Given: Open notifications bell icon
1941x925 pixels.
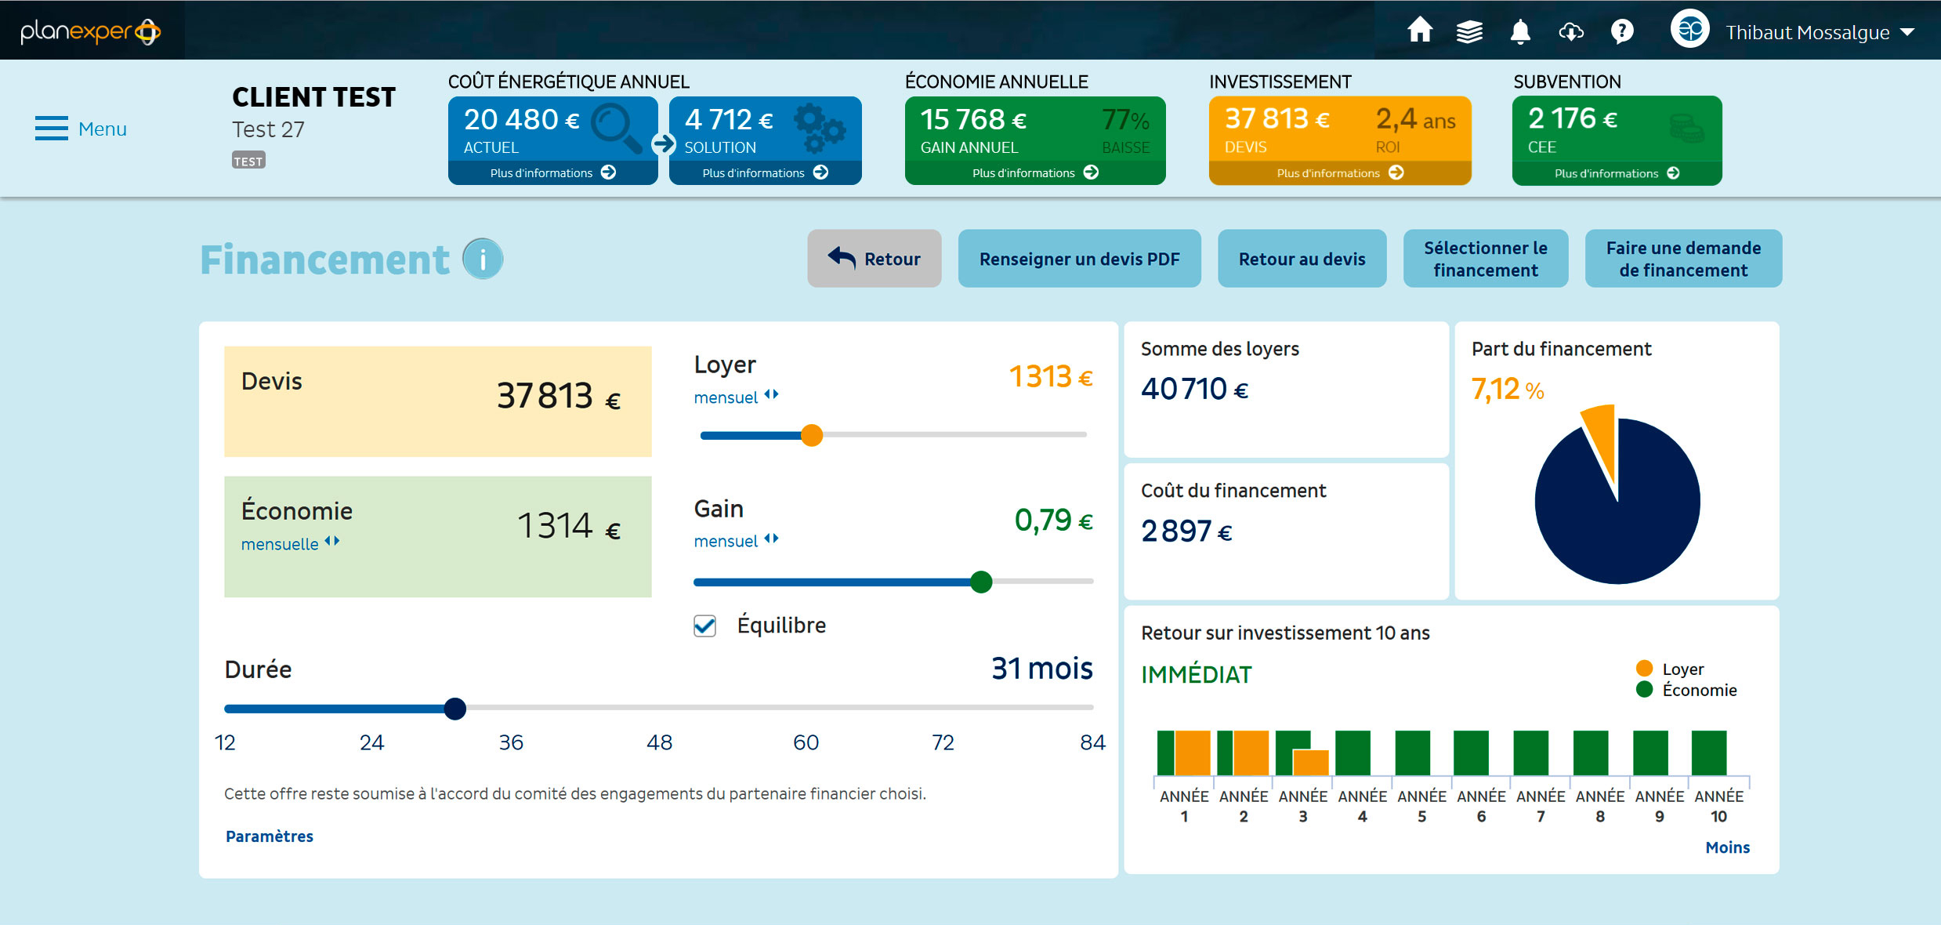Looking at the screenshot, I should click(1520, 32).
